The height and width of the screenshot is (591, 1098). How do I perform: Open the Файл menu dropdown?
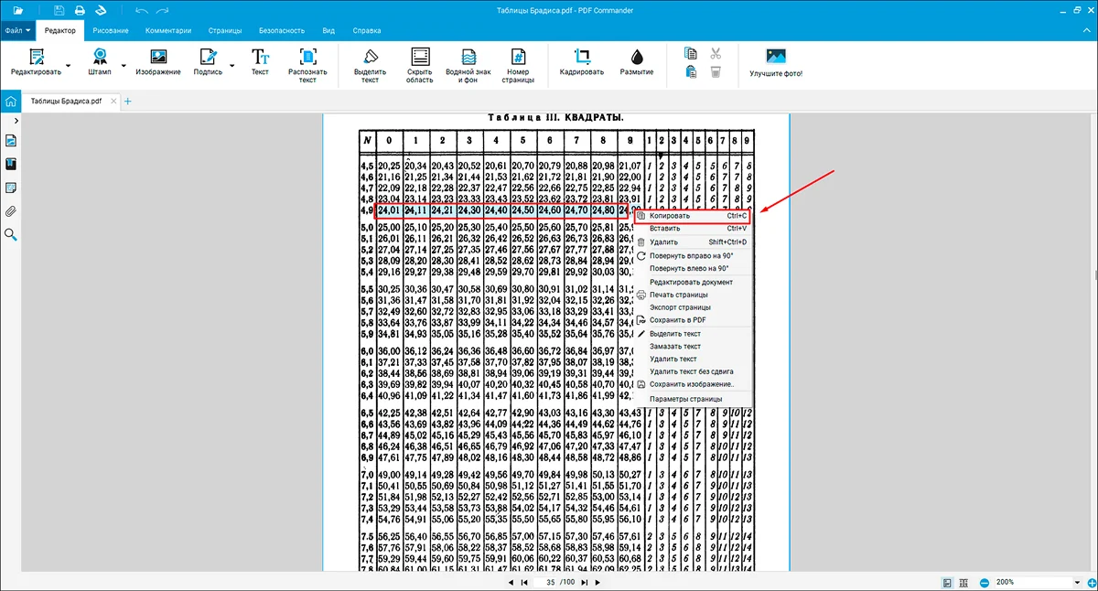[17, 30]
